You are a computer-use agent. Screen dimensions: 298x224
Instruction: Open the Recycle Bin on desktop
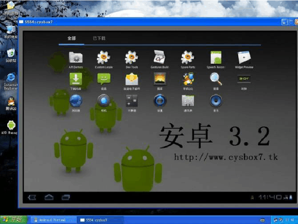pyautogui.click(x=11, y=55)
